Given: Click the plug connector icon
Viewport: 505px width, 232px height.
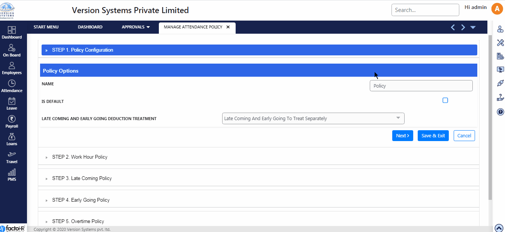Looking at the screenshot, I should click(x=500, y=83).
